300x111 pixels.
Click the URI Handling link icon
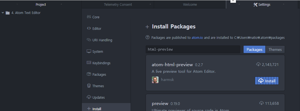coord(89,40)
